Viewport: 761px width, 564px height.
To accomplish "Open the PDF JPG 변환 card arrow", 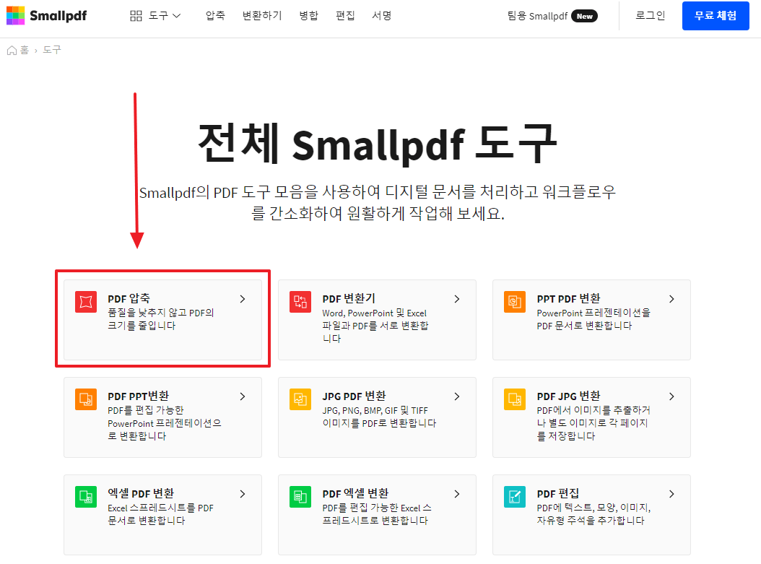I will [x=671, y=396].
